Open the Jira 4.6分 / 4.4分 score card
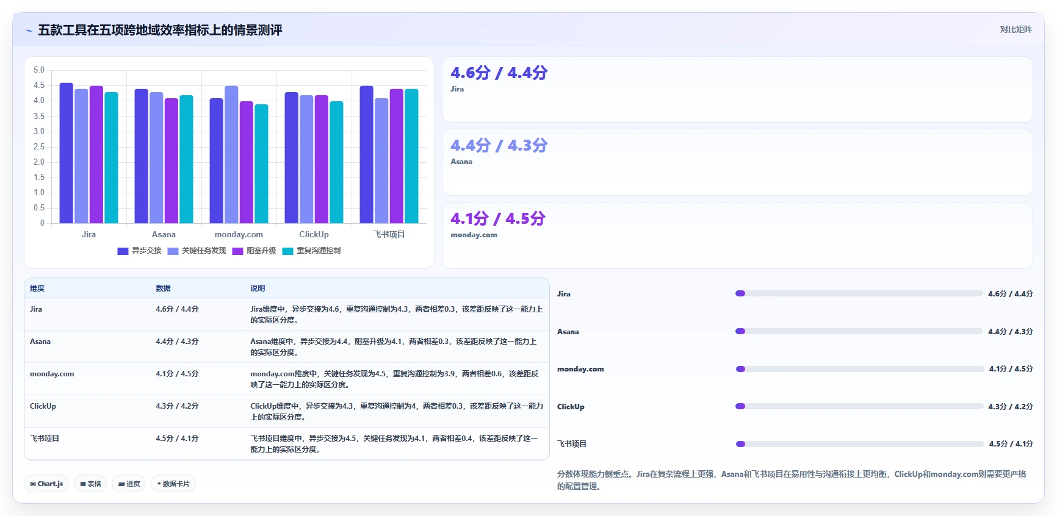Viewport: 1057px width, 516px height. (737, 90)
